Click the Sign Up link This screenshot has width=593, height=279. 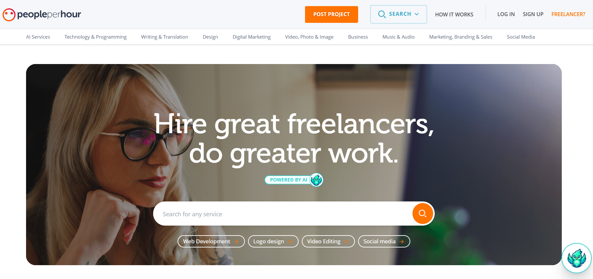533,14
